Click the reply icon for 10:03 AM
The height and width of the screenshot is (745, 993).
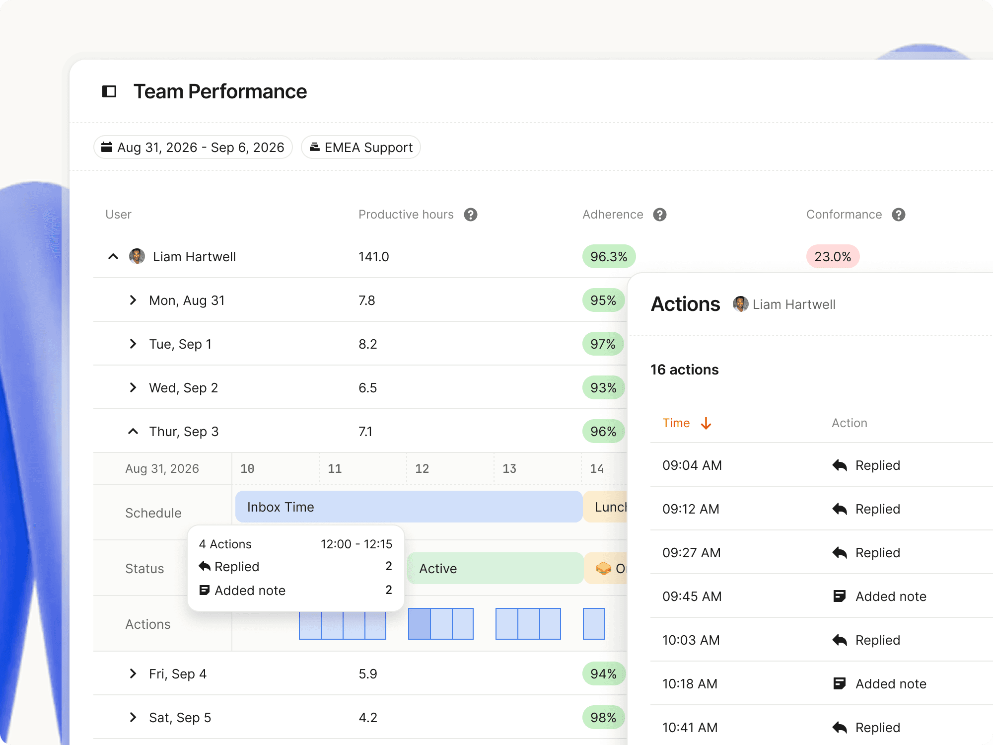click(x=840, y=640)
